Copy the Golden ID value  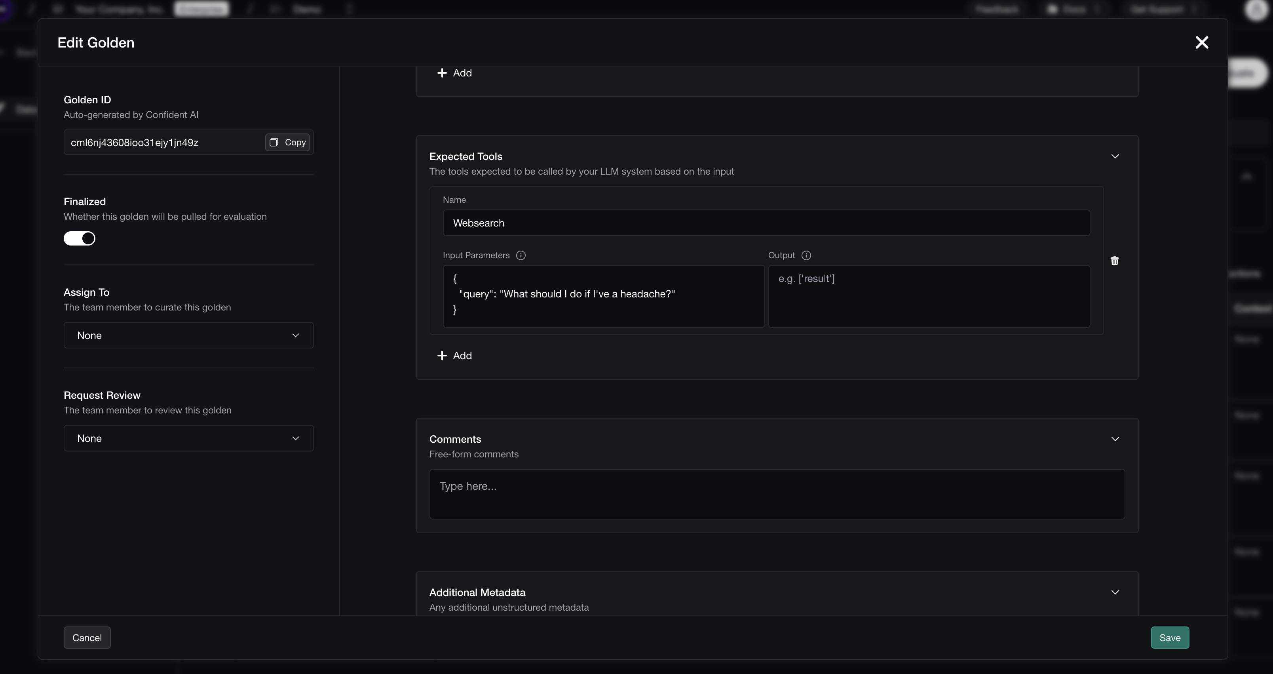(288, 143)
